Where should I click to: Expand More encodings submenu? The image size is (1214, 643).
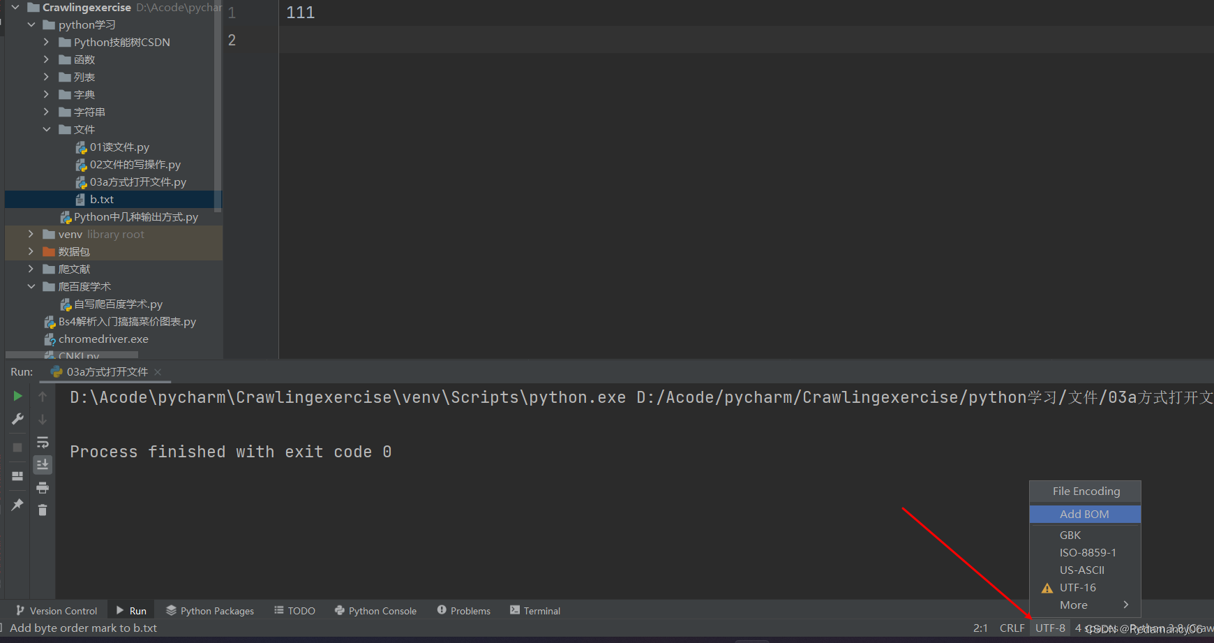tap(1085, 605)
